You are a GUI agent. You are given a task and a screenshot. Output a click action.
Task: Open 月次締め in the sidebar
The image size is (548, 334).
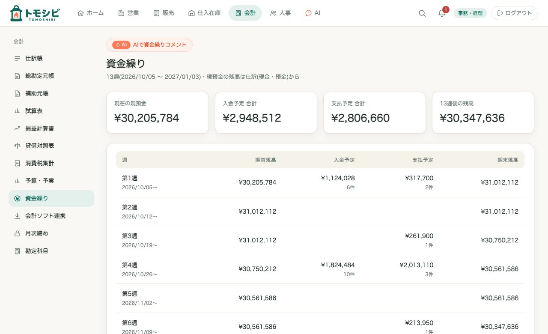click(51, 233)
